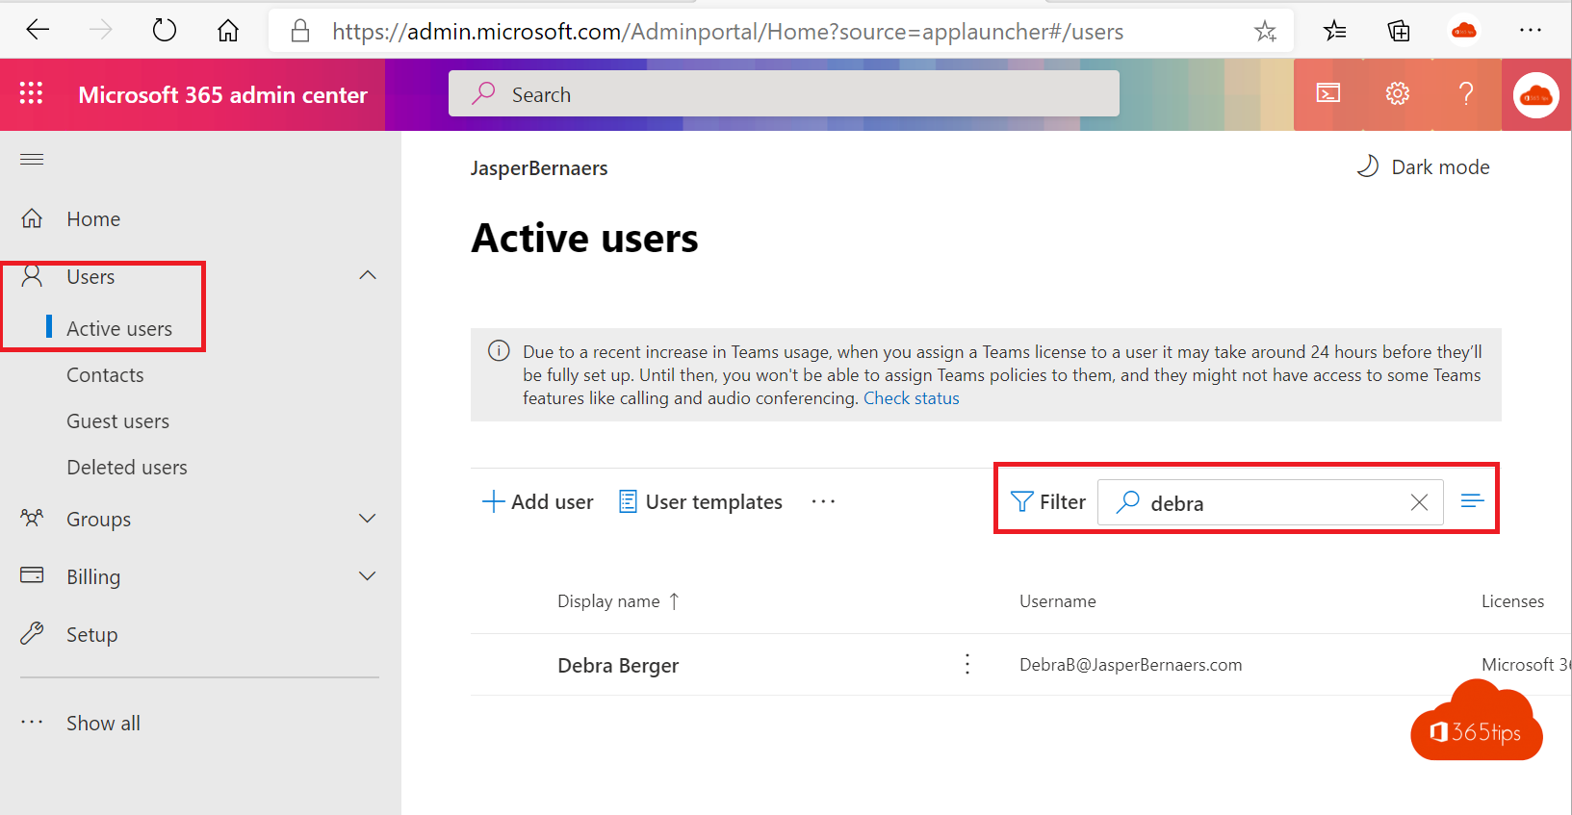The width and height of the screenshot is (1572, 815).
Task: Open Debra Berger's row actions menu
Action: tap(967, 664)
